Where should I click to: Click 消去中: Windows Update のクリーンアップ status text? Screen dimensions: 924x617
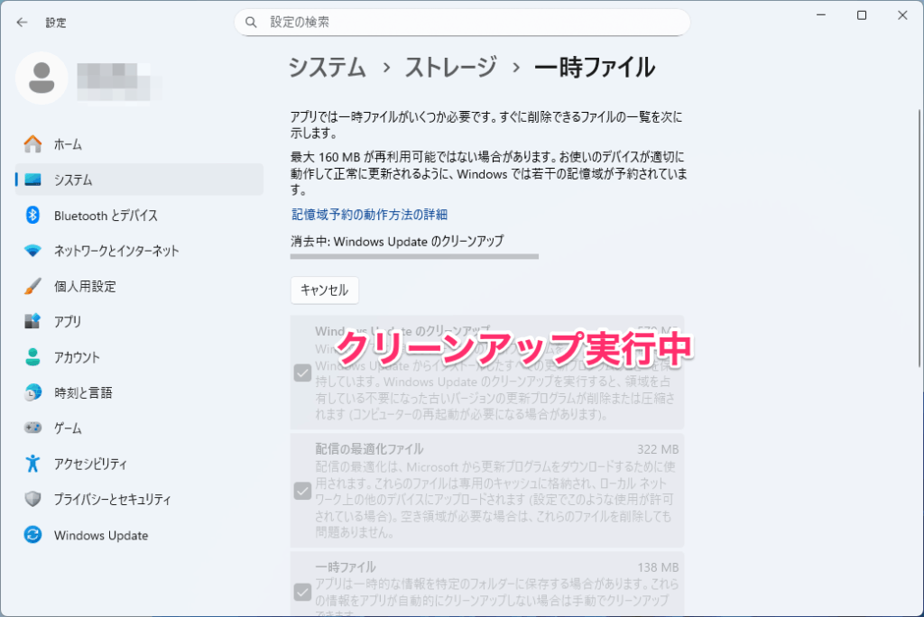397,241
